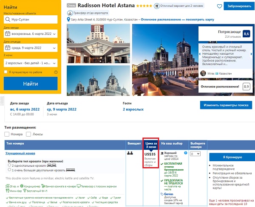Click the room size 29 кв. м icon
The height and width of the screenshot is (207, 255).
(x=8, y=186)
